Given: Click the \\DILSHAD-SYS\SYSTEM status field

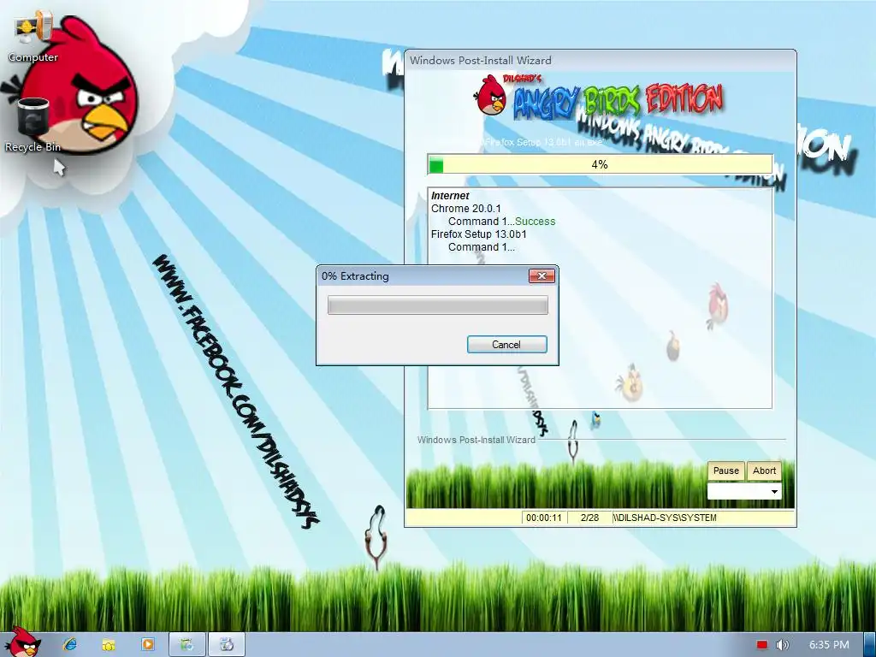Looking at the screenshot, I should pyautogui.click(x=703, y=518).
